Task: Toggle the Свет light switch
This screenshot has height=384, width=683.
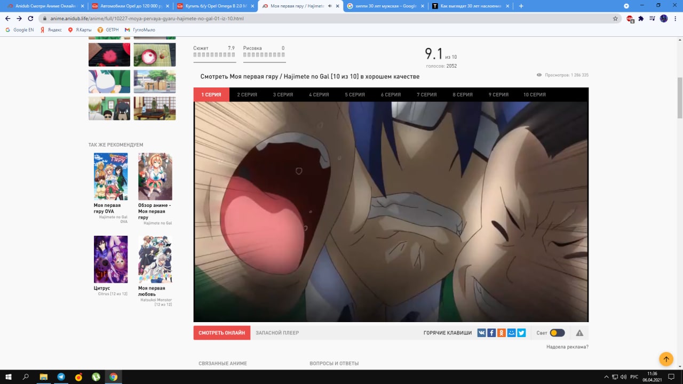Action: [x=557, y=333]
